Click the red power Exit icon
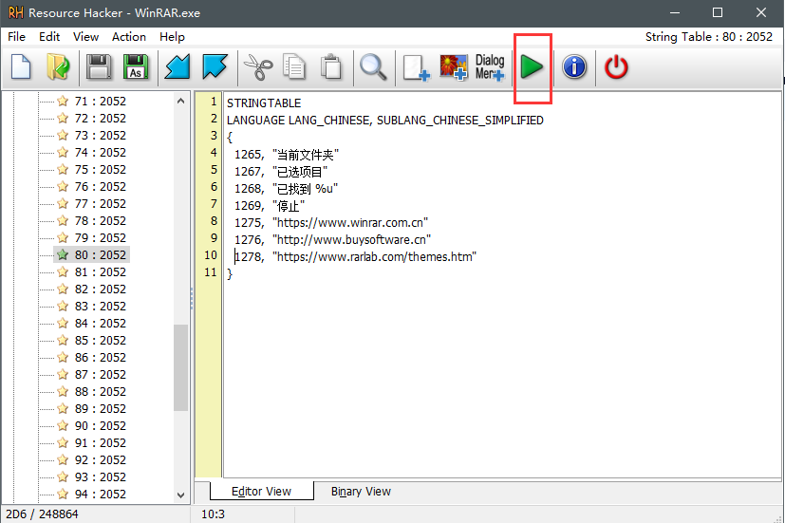Image resolution: width=785 pixels, height=523 pixels. [616, 67]
